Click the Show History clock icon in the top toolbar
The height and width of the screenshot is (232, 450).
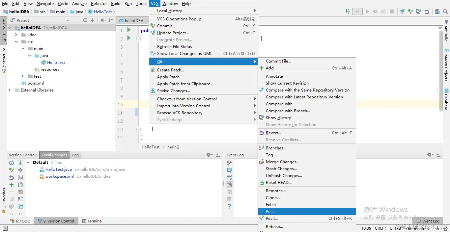(x=419, y=12)
